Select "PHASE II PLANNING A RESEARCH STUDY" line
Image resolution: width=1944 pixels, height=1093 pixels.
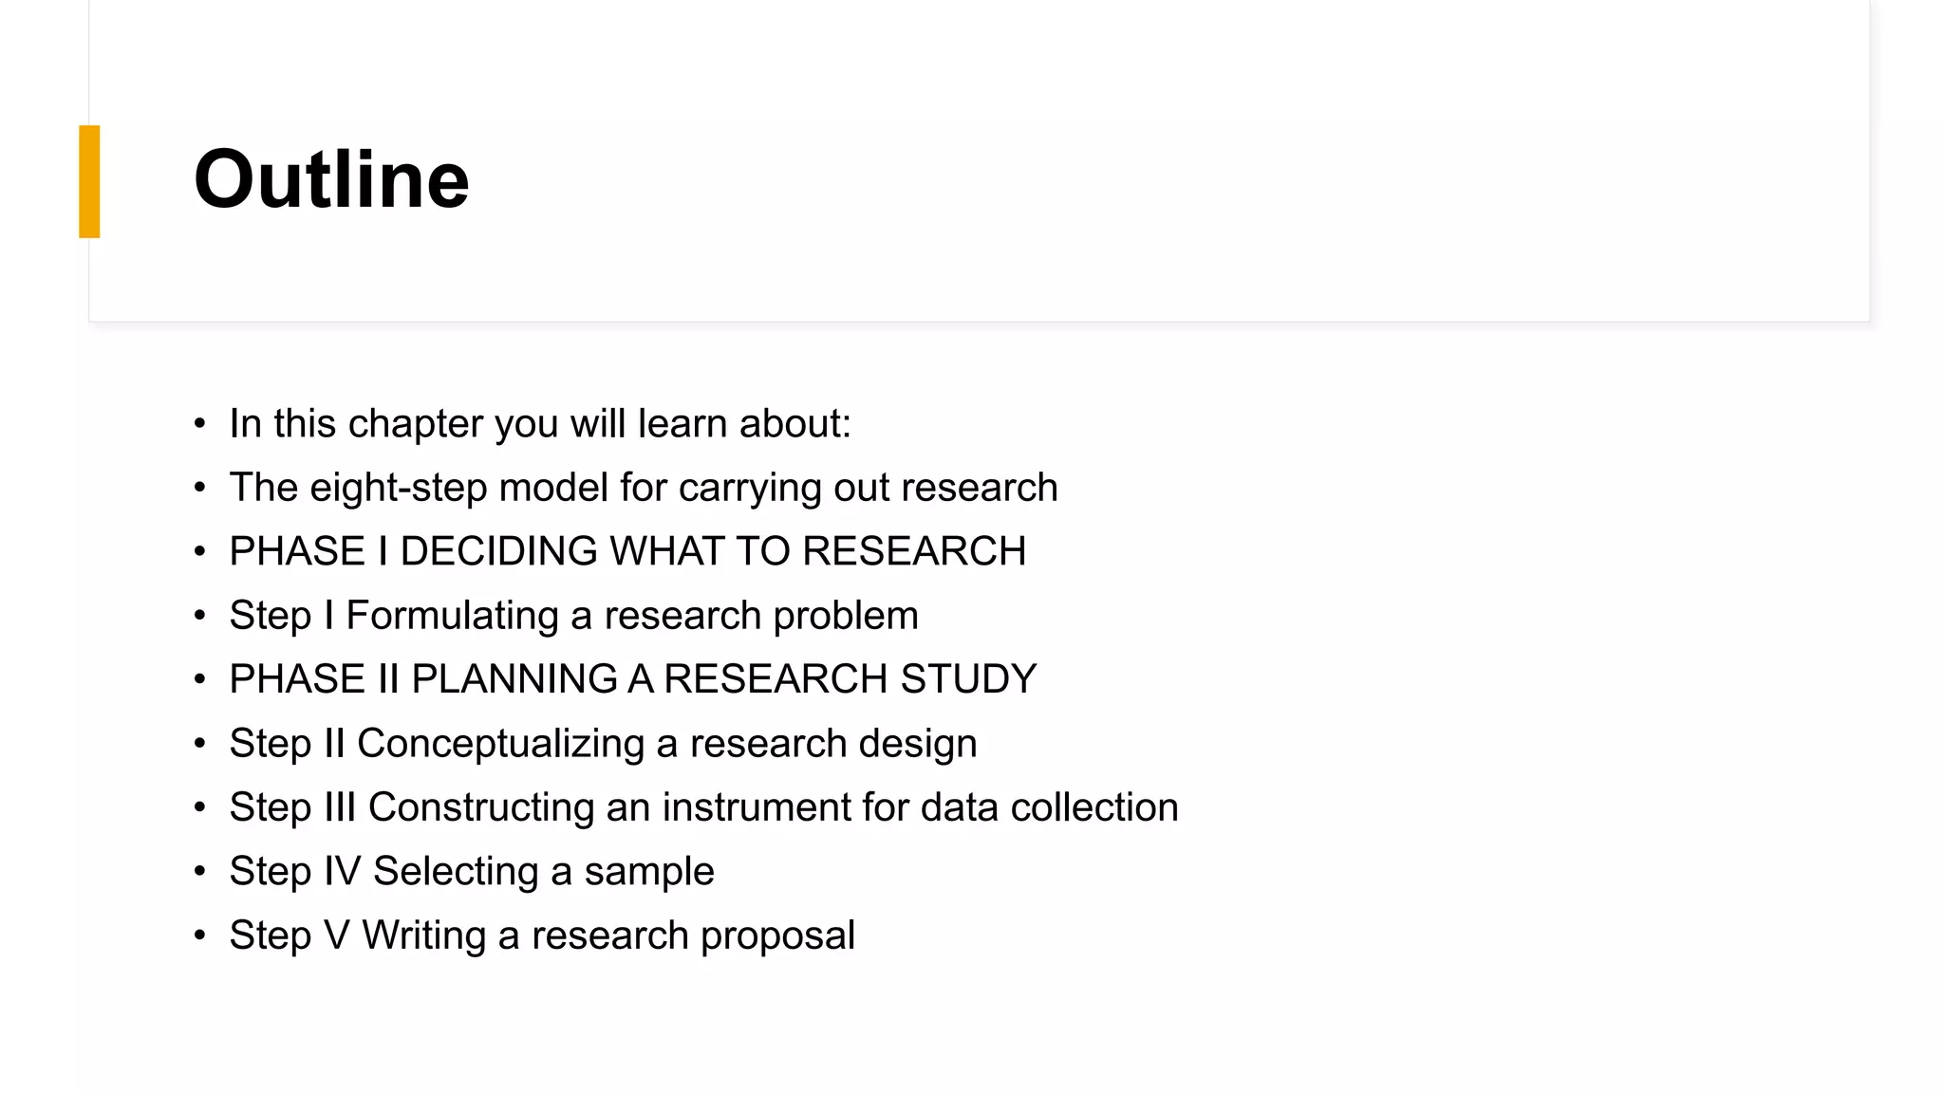click(x=632, y=679)
